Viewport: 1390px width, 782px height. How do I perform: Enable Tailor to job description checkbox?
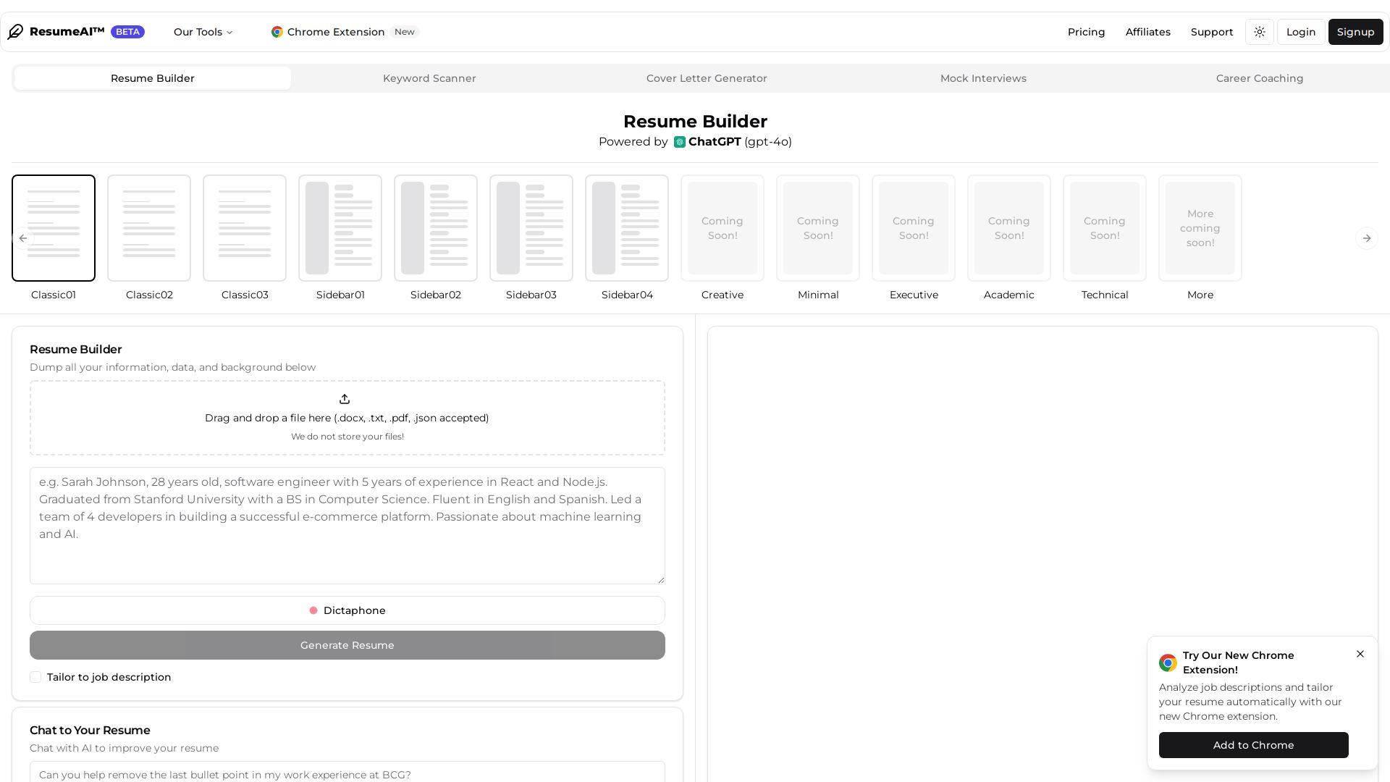(x=35, y=677)
